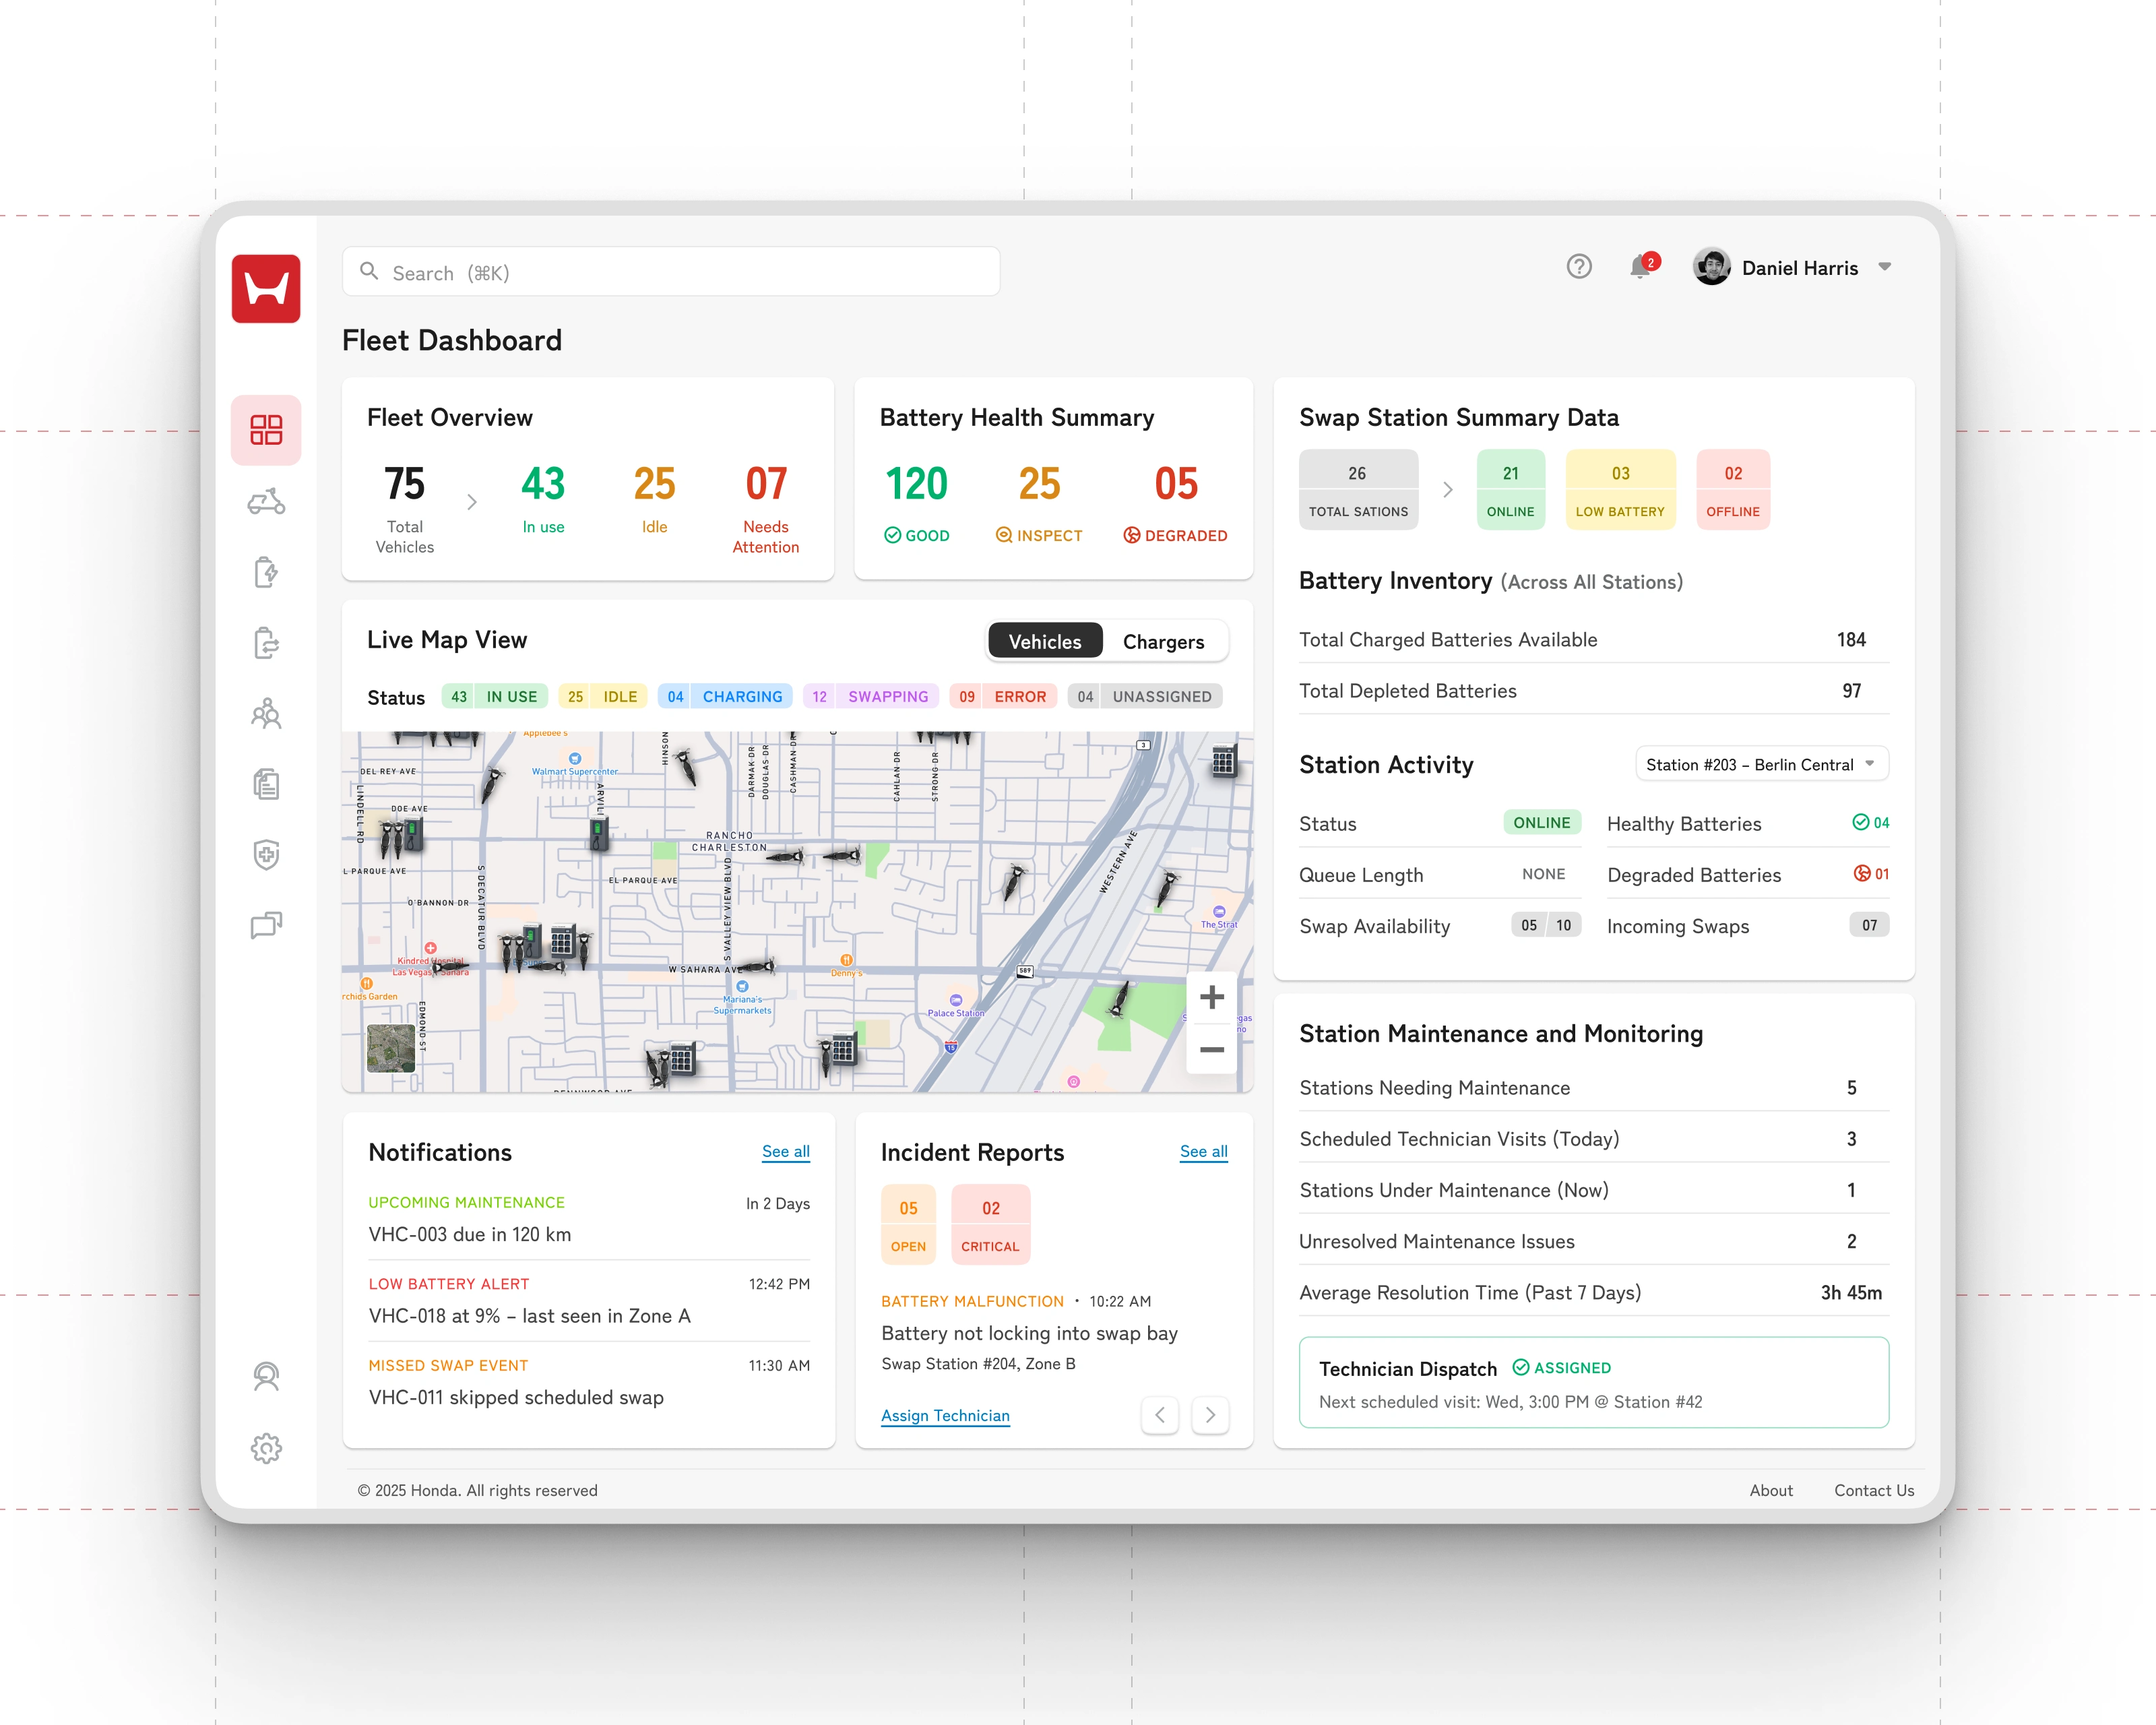Open notifications bell with red badge
Screen dimensions: 2156x1725
pyautogui.click(x=1640, y=267)
